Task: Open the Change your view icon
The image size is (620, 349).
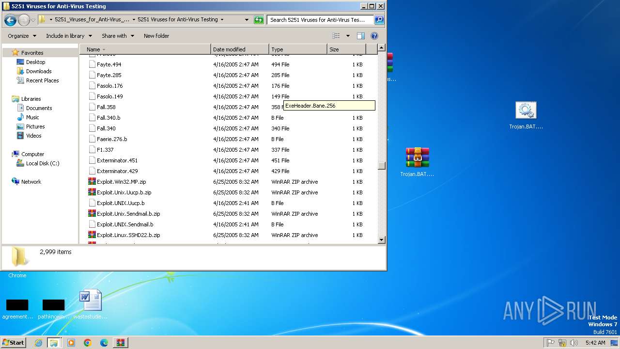Action: (336, 36)
